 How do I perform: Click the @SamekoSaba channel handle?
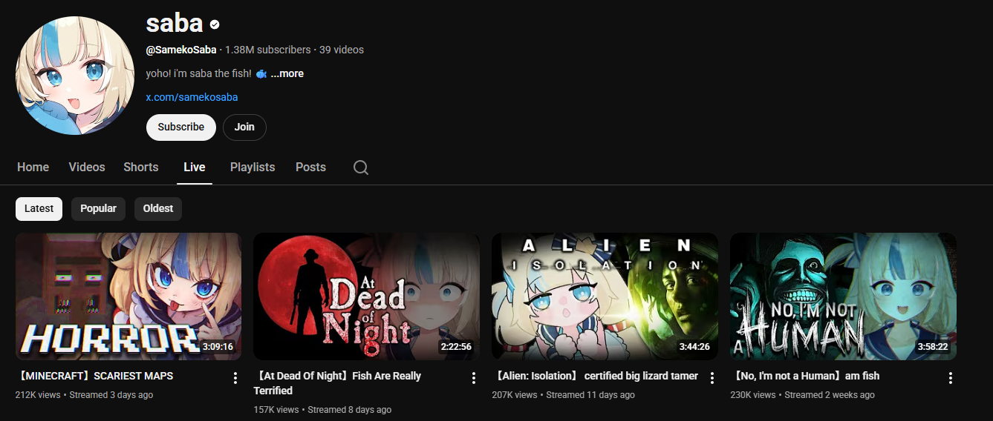181,50
